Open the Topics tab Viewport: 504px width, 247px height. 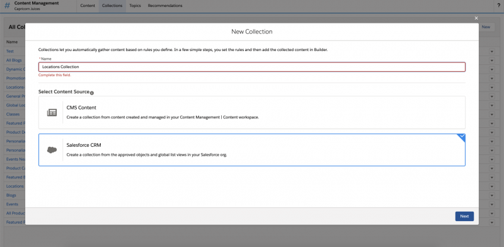135,6
